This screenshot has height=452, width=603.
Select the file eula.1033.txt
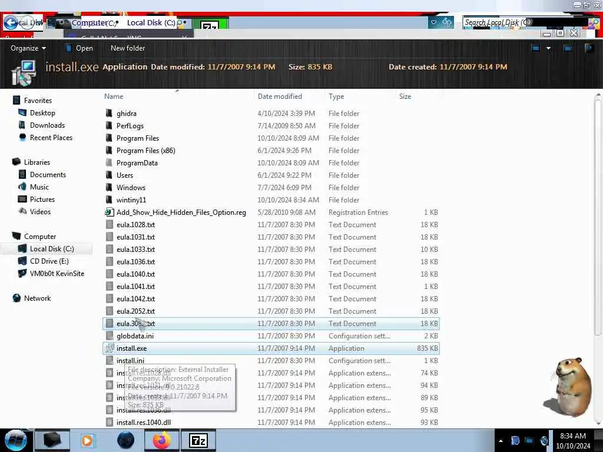pos(136,250)
